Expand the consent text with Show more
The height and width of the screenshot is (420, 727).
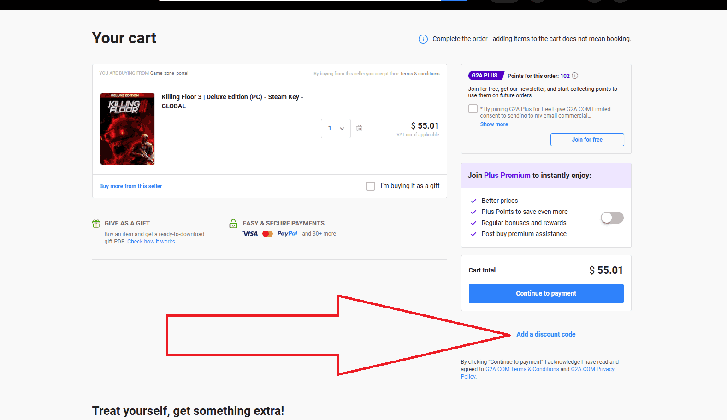pos(494,124)
